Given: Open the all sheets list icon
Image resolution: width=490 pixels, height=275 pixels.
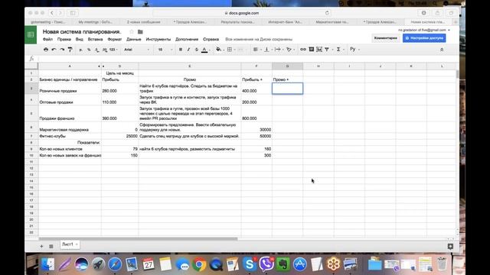Looking at the screenshot, I should click(x=51, y=246).
